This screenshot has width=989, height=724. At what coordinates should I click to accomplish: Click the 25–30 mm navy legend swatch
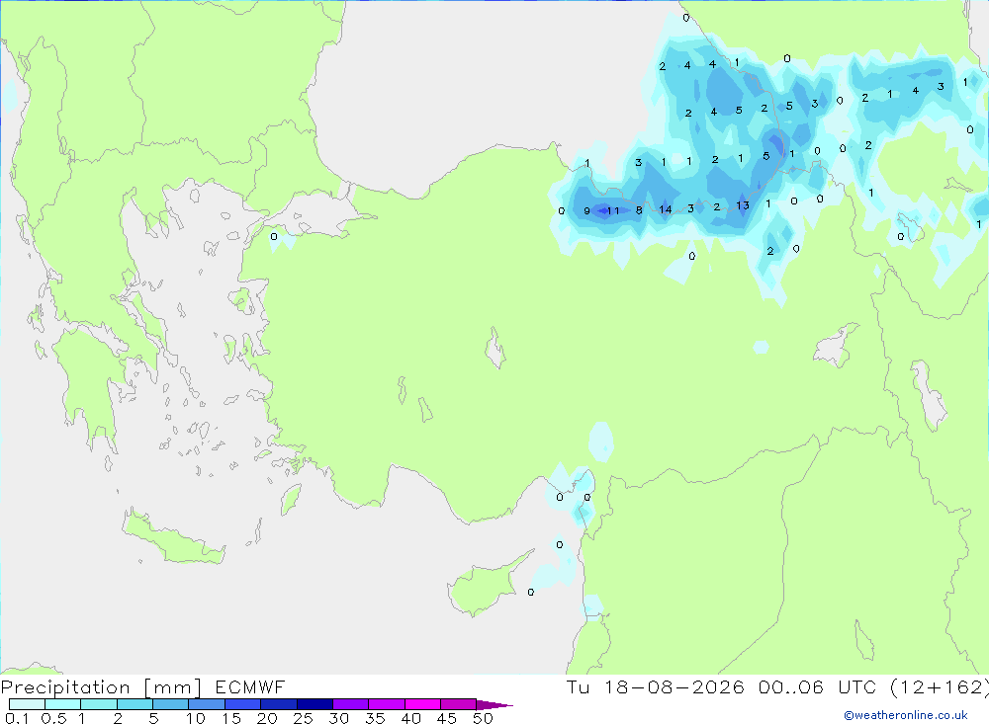tap(315, 704)
